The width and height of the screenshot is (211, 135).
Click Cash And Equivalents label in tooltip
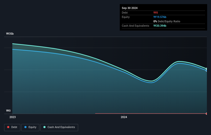click(135, 26)
